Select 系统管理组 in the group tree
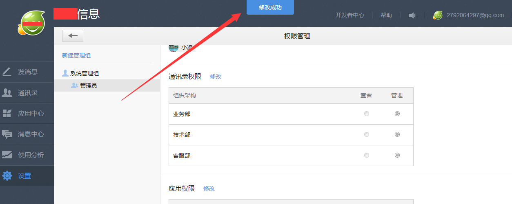512x204 pixels. click(x=85, y=73)
